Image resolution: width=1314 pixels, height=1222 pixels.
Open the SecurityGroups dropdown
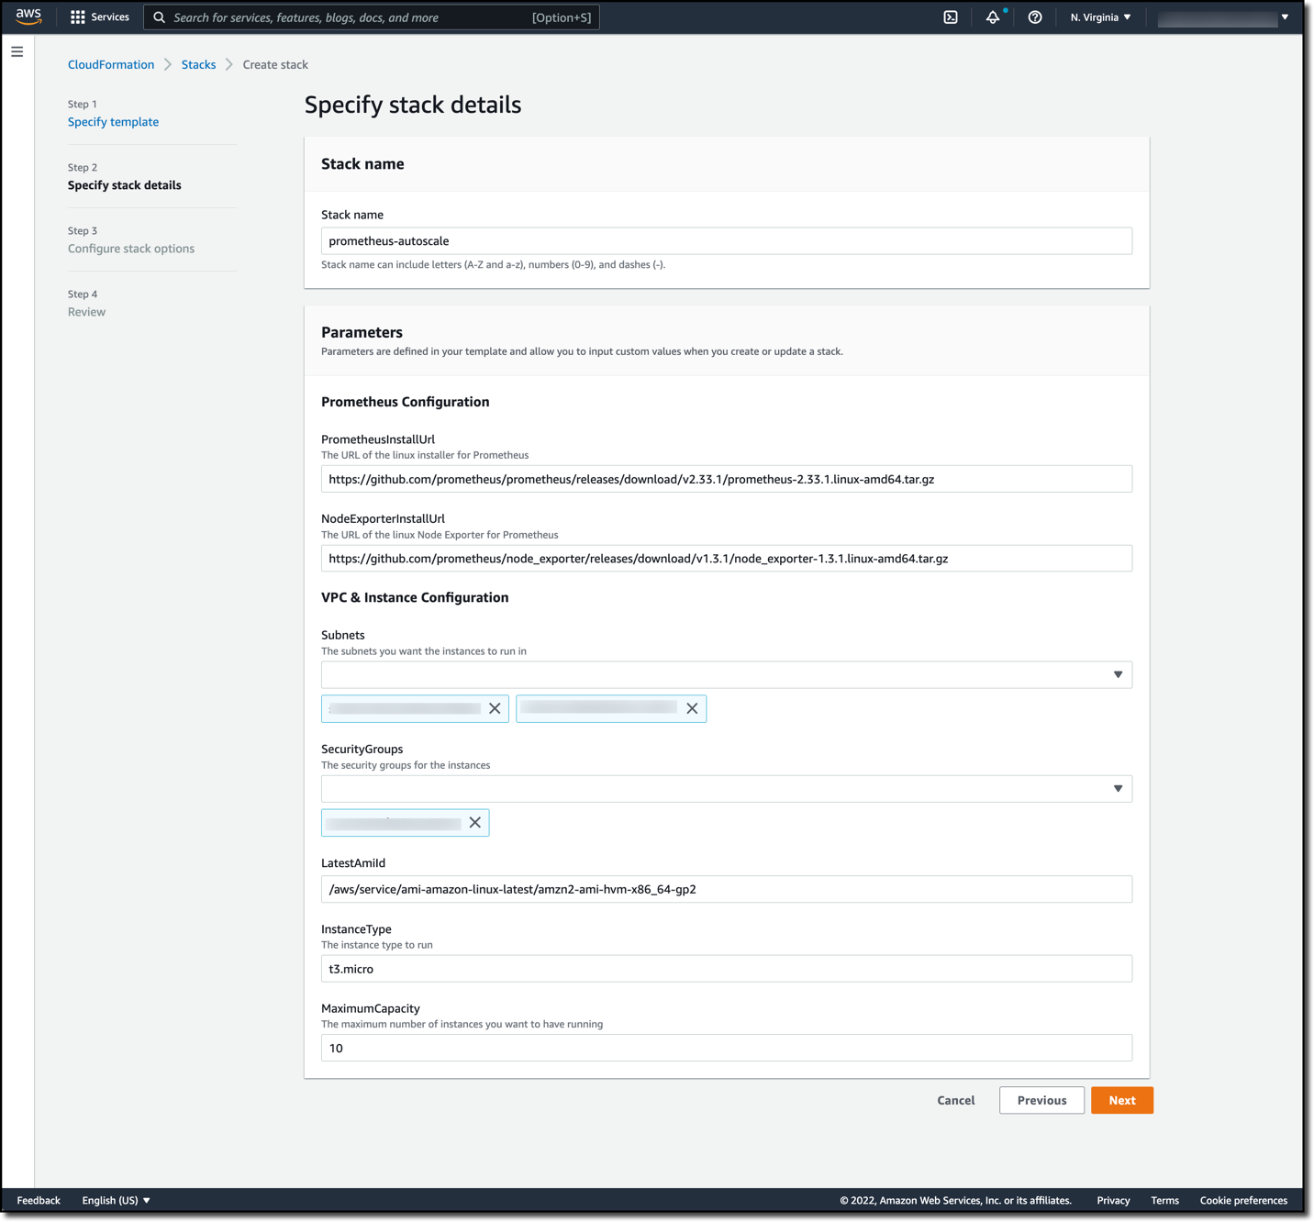point(1118,788)
